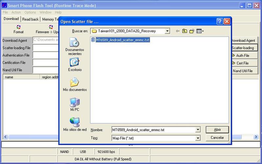Screen dimensions: 262x164
Task: Click the 921600 bps status cell
Action: (106, 152)
